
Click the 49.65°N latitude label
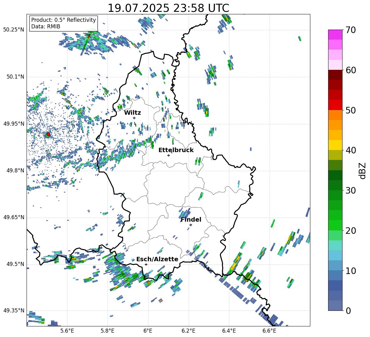click(14, 217)
